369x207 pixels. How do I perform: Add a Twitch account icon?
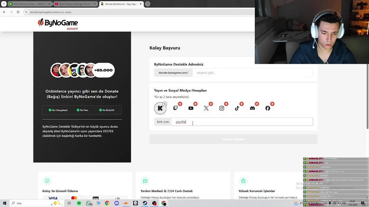tap(176, 108)
